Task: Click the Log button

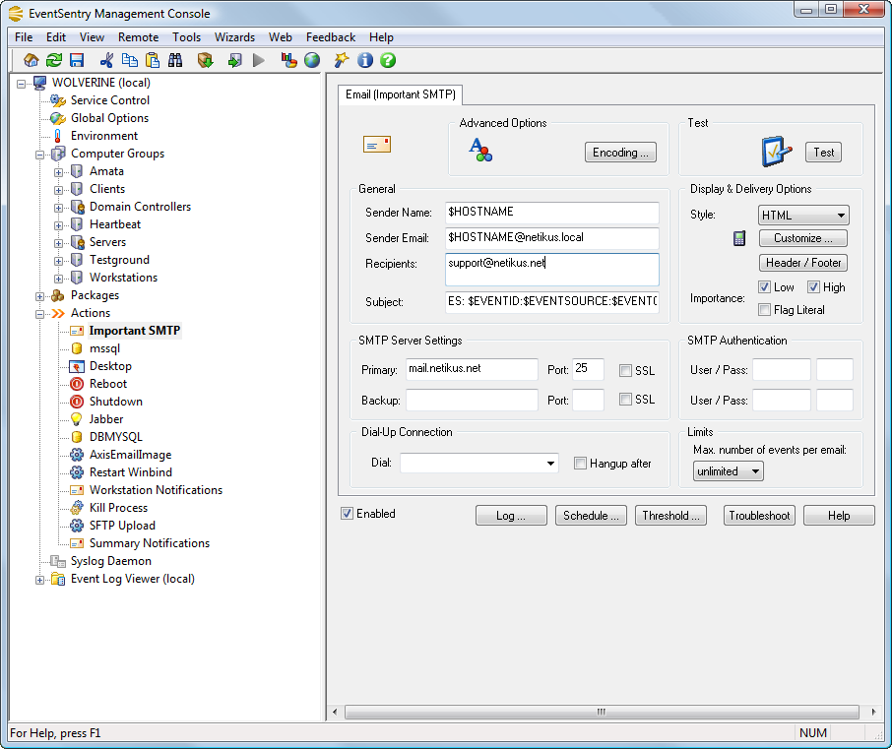Action: pos(511,516)
